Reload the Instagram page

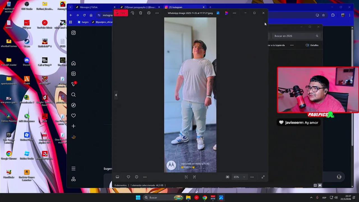coord(84,15)
